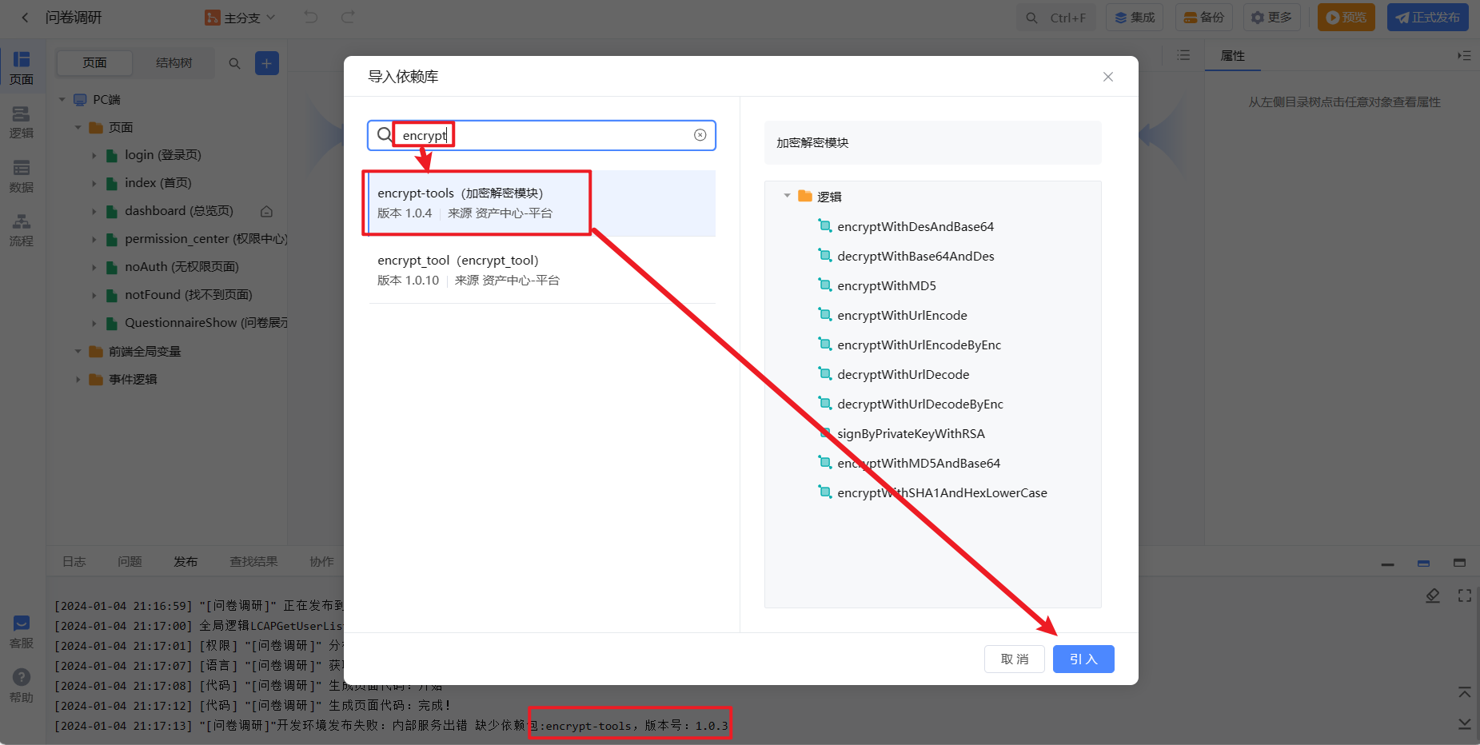The height and width of the screenshot is (745, 1480).
Task: Click the 集成 button
Action: click(1135, 18)
